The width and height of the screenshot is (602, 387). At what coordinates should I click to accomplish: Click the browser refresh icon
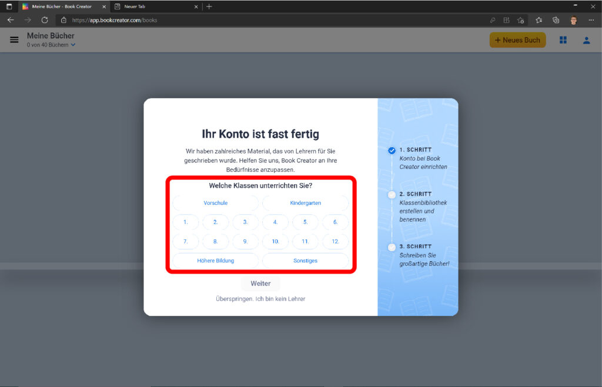click(45, 20)
